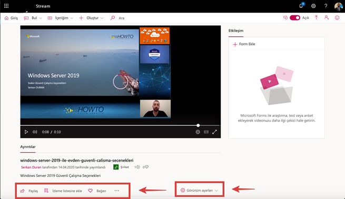Click the upload arrow icon

[x=316, y=17]
